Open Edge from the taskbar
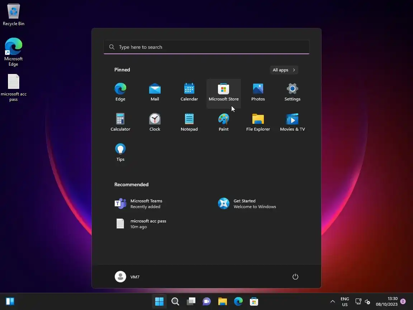This screenshot has width=413, height=310. (238, 301)
